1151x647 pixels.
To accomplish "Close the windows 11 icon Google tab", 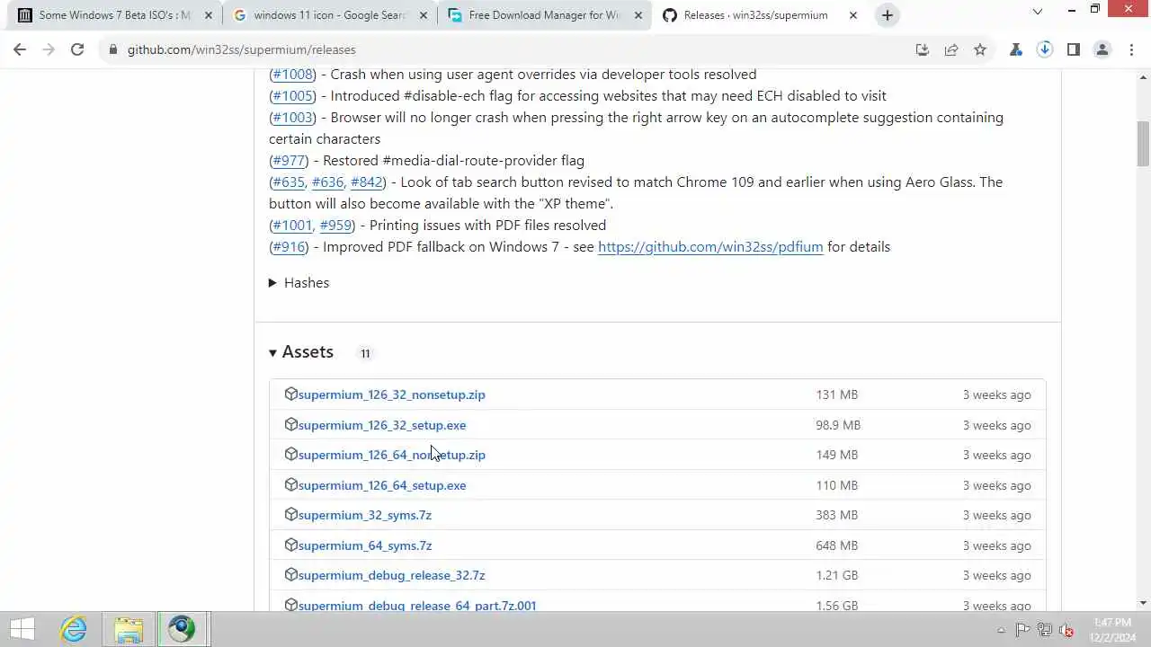I will 424,15.
